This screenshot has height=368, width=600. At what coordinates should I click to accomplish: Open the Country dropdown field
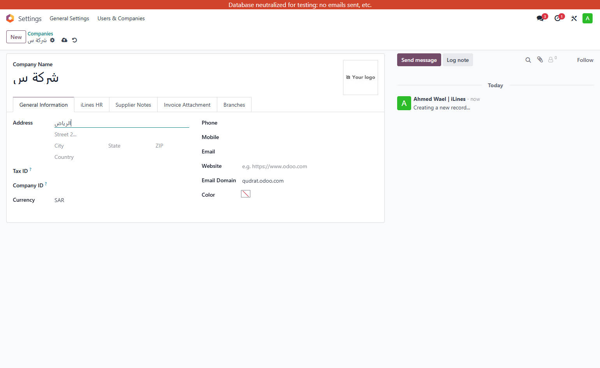tap(122, 157)
